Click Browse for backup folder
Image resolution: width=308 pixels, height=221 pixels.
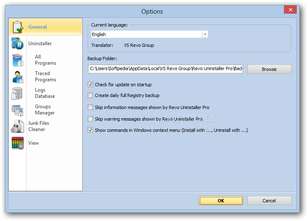pyautogui.click(x=269, y=69)
